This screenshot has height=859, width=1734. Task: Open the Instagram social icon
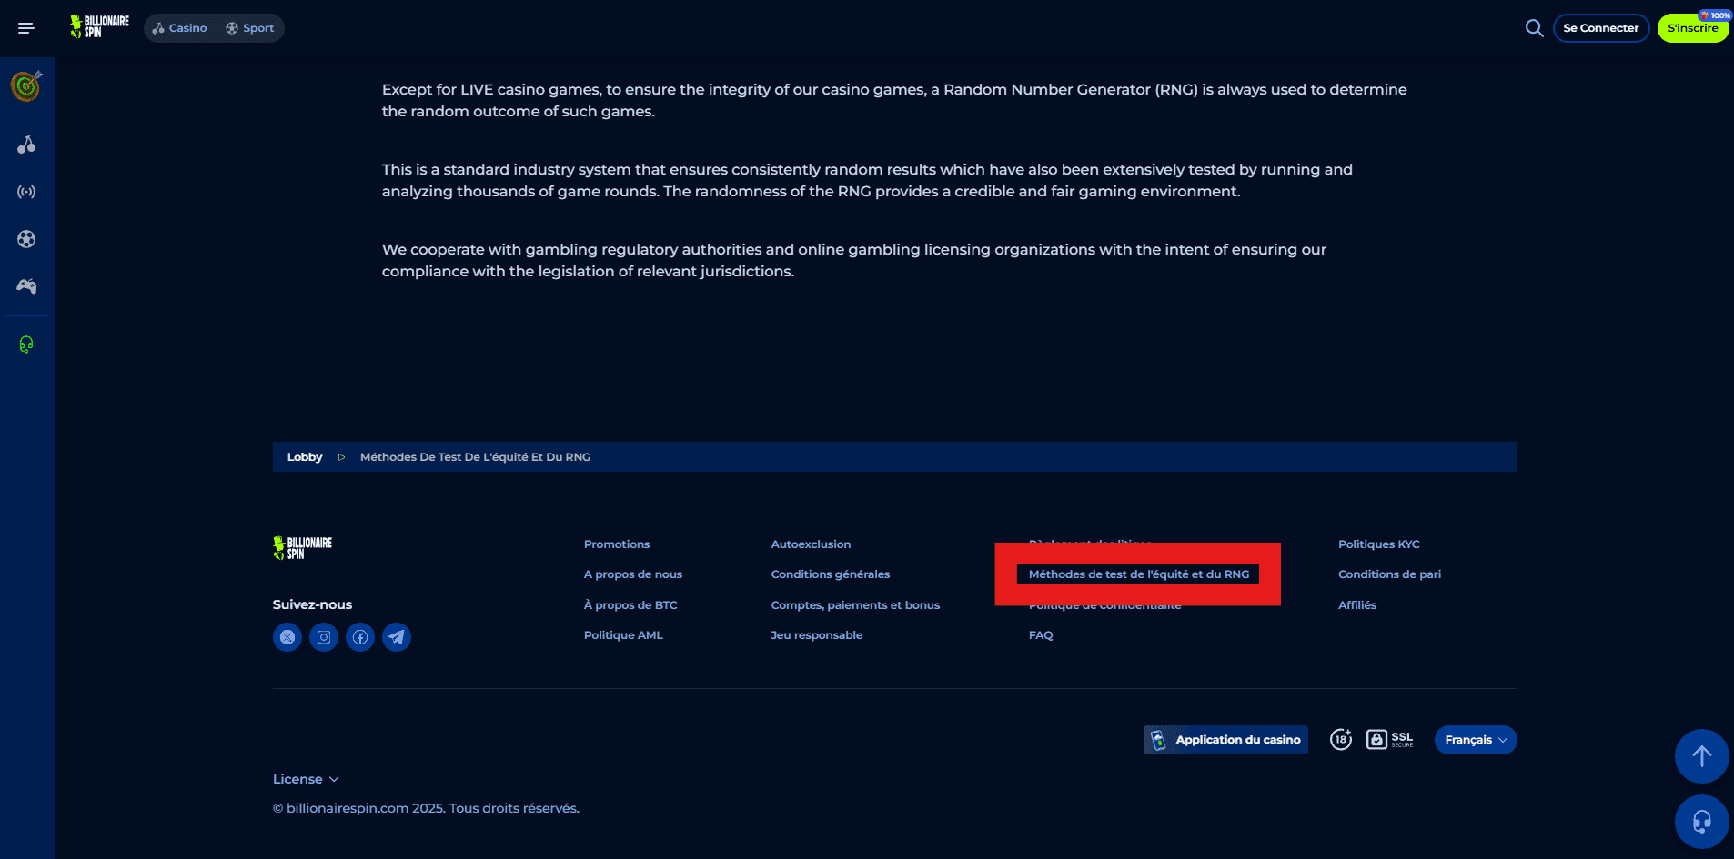point(324,637)
